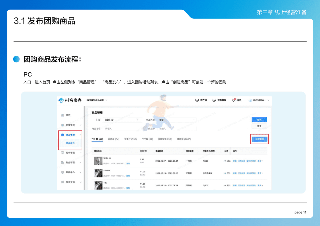The image size is (320, 226).
Task: Open 更多 menu for Aaaaaa row
Action: [260, 173]
